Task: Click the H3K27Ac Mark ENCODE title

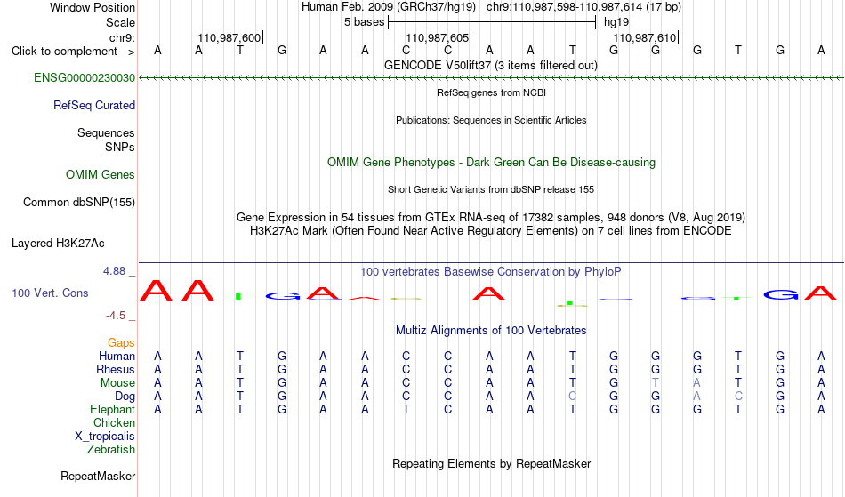Action: pyautogui.click(x=491, y=231)
